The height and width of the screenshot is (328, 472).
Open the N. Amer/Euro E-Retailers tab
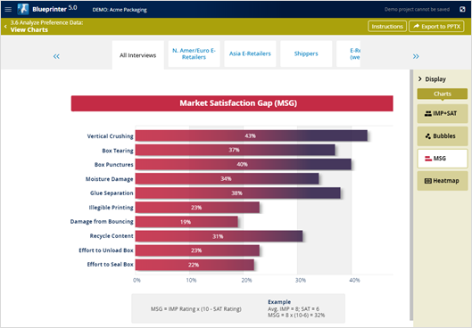click(194, 53)
